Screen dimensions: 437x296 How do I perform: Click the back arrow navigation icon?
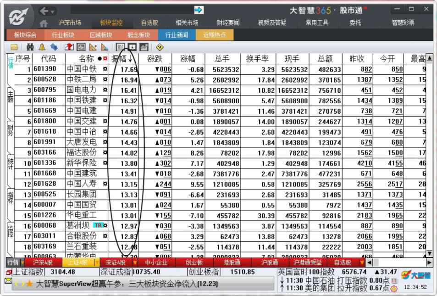[44, 11]
